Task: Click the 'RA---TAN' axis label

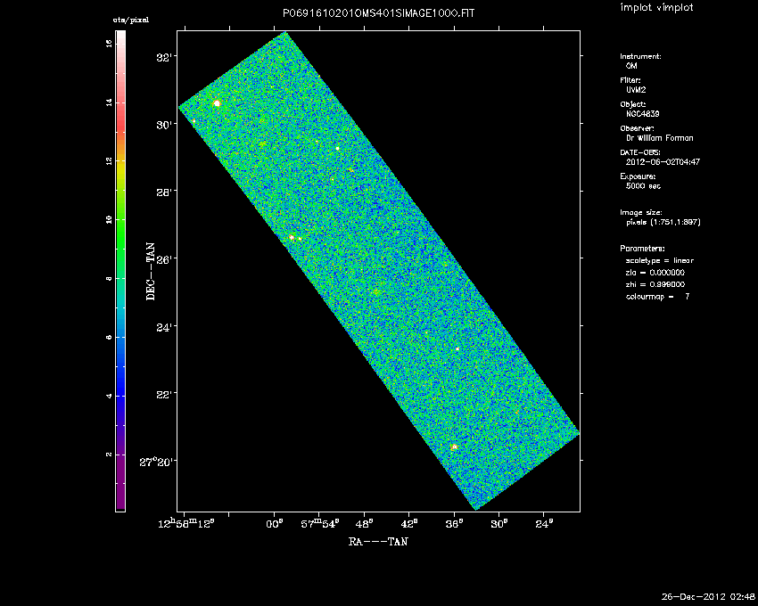Action: pyautogui.click(x=378, y=541)
